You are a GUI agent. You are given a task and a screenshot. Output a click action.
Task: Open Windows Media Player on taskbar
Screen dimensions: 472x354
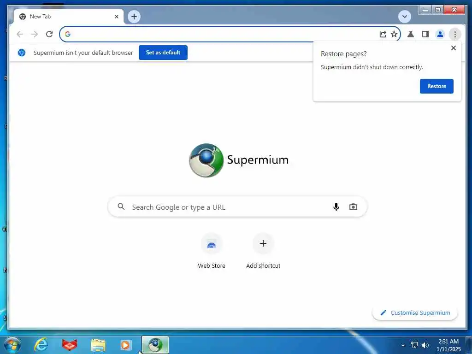(125, 345)
